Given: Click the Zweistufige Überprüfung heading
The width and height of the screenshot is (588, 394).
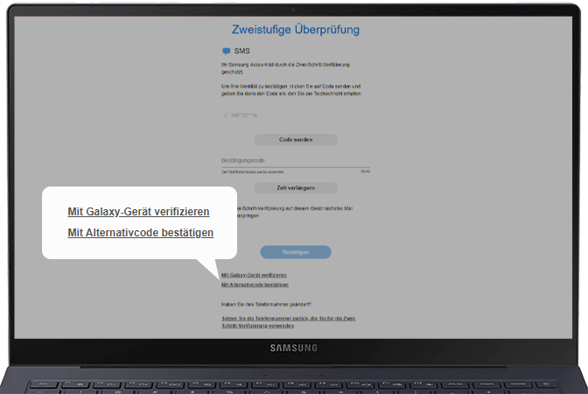Looking at the screenshot, I should click(296, 29).
